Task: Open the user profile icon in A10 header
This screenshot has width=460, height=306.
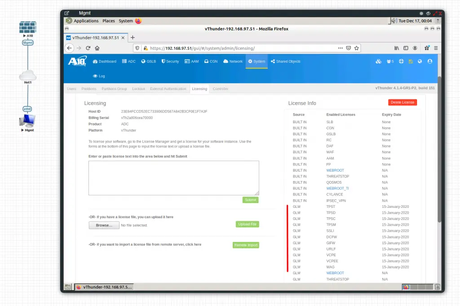Action: pos(430,61)
